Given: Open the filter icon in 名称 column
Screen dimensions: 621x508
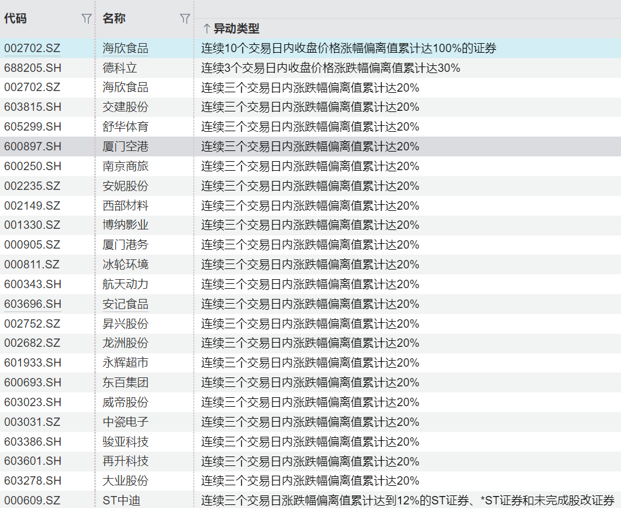Looking at the screenshot, I should pyautogui.click(x=185, y=19).
